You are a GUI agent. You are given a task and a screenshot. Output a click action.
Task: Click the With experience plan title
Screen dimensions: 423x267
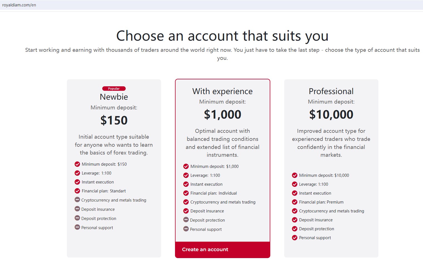coord(222,91)
